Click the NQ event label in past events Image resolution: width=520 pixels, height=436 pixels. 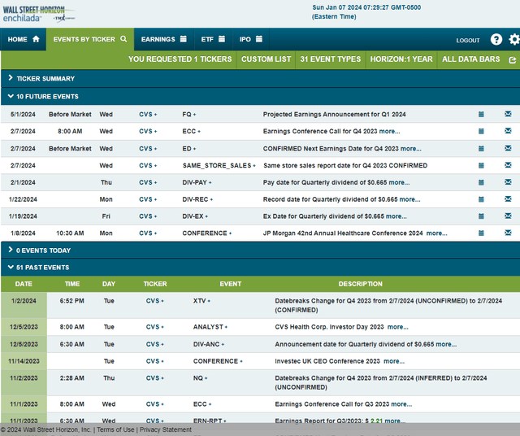198,378
